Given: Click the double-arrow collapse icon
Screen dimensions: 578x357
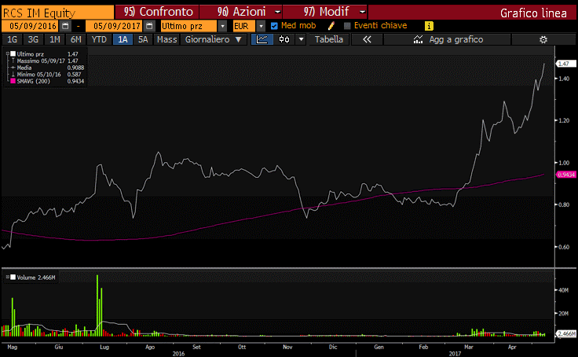Looking at the screenshot, I should coord(367,39).
